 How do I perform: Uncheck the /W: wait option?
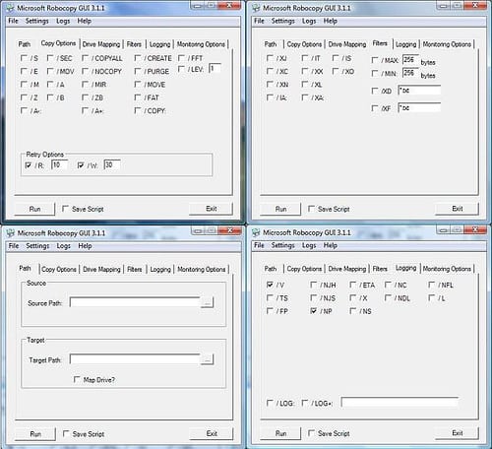(81, 165)
